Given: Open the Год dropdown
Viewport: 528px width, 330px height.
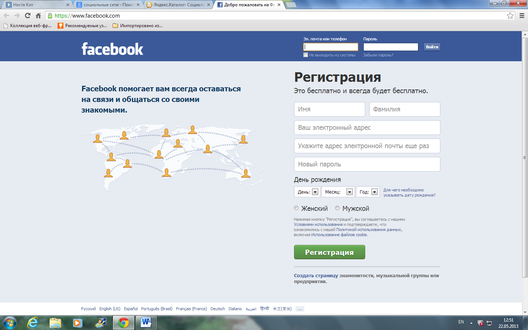Looking at the screenshot, I should 368,192.
